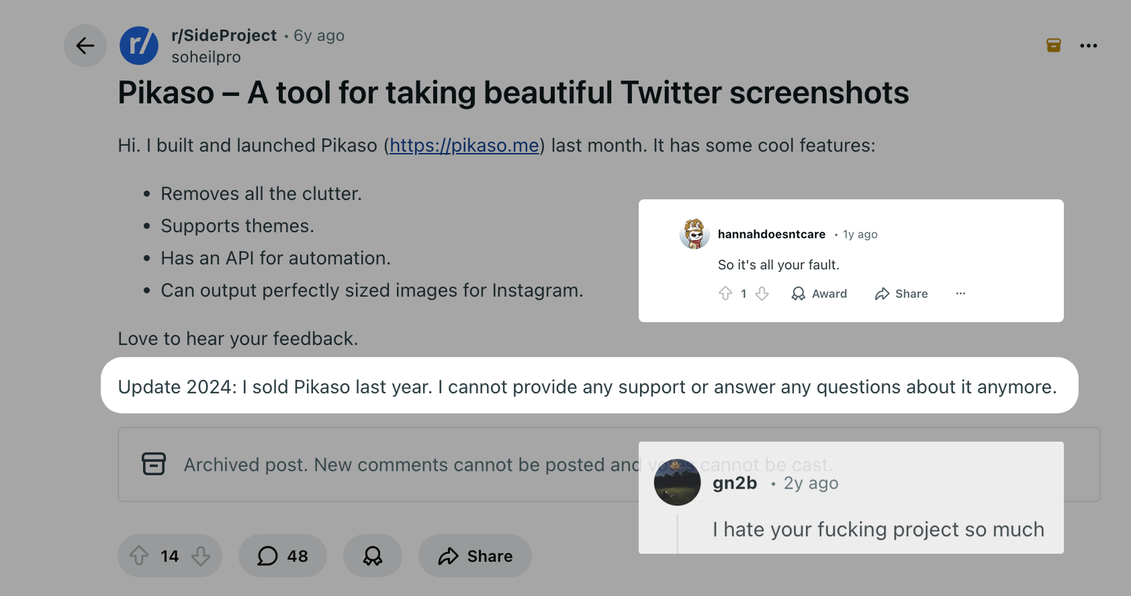The width and height of the screenshot is (1131, 596).
Task: Upvote hannahdoesntcare's comment
Action: pyautogui.click(x=725, y=293)
